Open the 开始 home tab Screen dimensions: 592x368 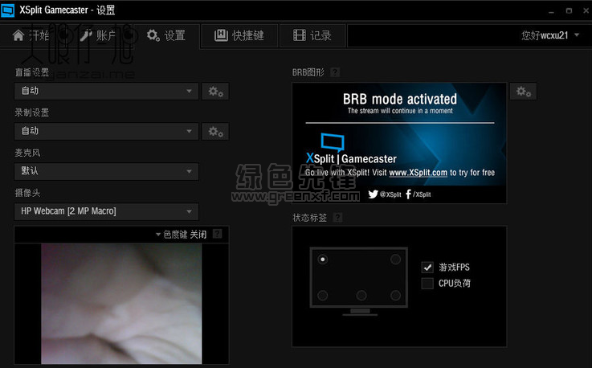click(31, 35)
